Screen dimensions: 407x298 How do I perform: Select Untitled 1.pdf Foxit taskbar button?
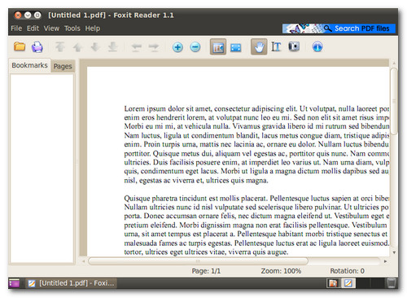72,283
